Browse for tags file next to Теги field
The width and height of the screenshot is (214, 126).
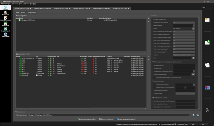(x=193, y=58)
